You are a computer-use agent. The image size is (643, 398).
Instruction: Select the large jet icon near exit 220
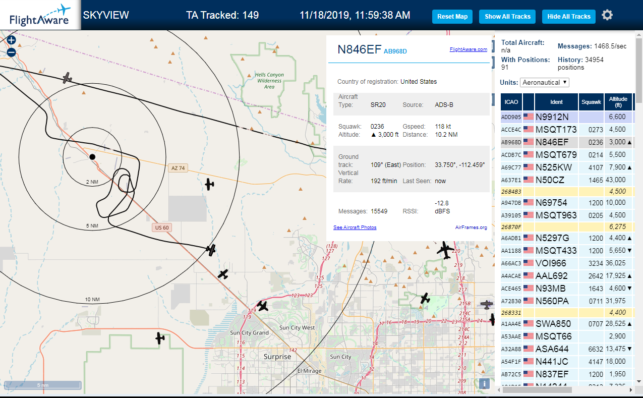(x=445, y=250)
